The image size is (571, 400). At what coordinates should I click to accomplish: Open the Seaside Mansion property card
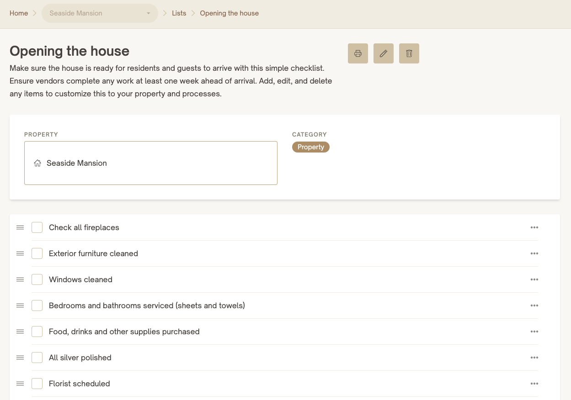point(150,163)
